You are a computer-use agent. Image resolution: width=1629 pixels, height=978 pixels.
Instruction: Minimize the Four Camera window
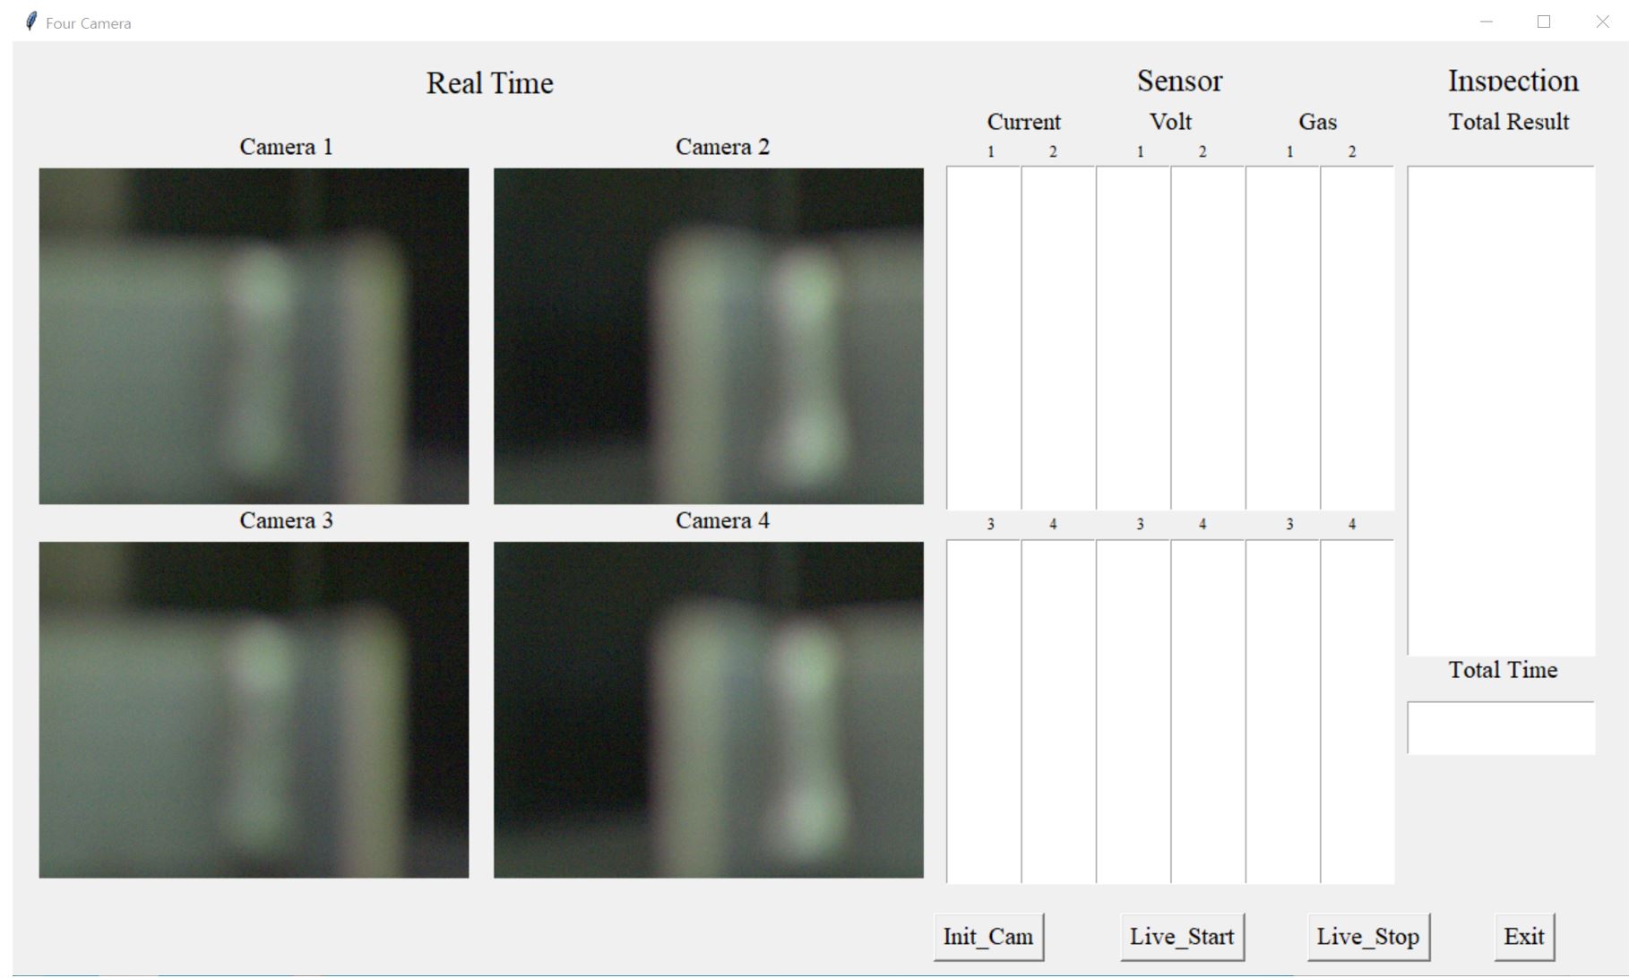click(1487, 21)
